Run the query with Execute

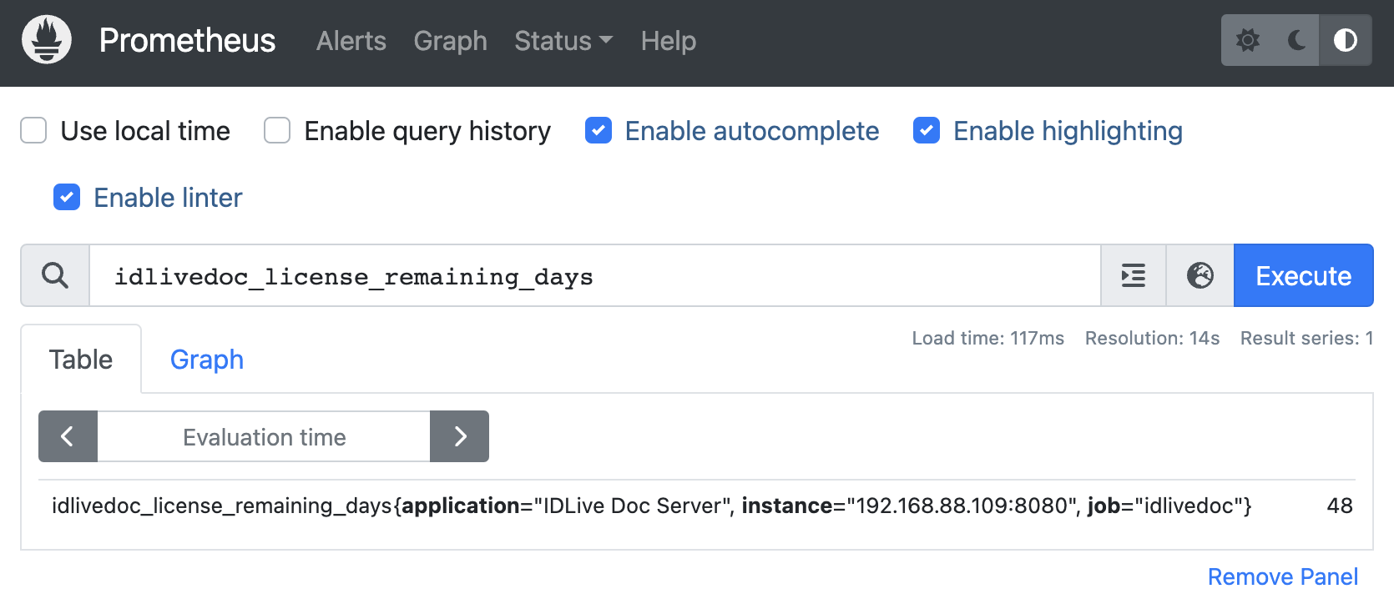[x=1303, y=275]
